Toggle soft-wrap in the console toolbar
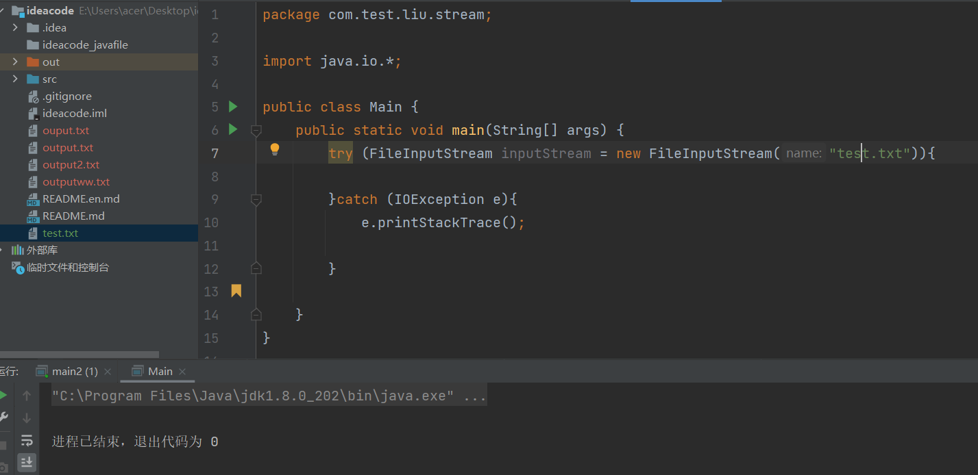 [x=27, y=440]
